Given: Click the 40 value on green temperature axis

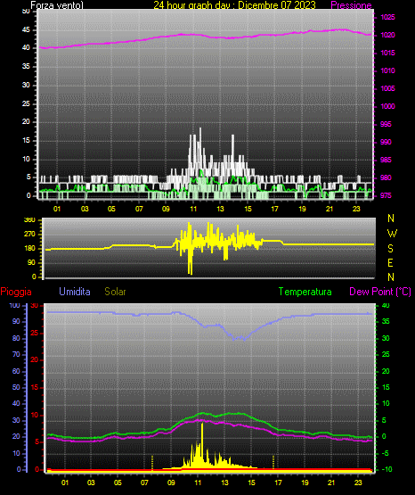Looking at the screenshot, I should click(x=386, y=305).
